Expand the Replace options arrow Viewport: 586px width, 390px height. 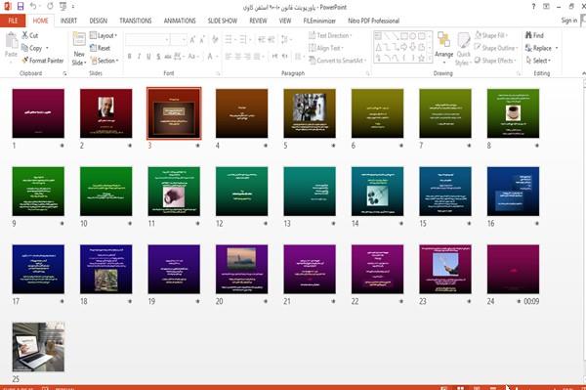pyautogui.click(x=557, y=48)
